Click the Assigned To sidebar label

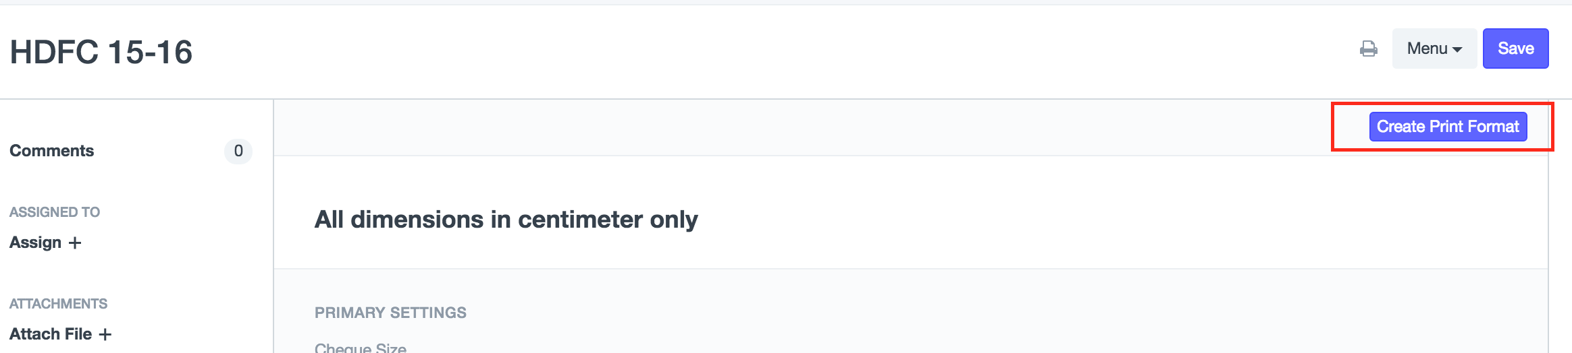(55, 212)
